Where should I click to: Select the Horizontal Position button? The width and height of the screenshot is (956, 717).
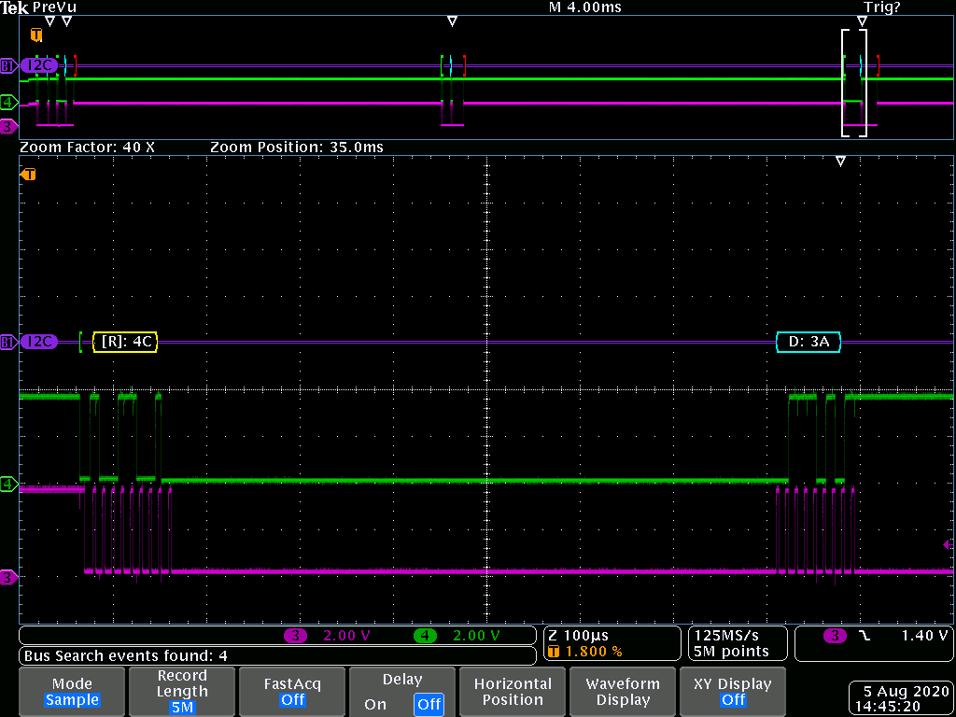(x=513, y=692)
